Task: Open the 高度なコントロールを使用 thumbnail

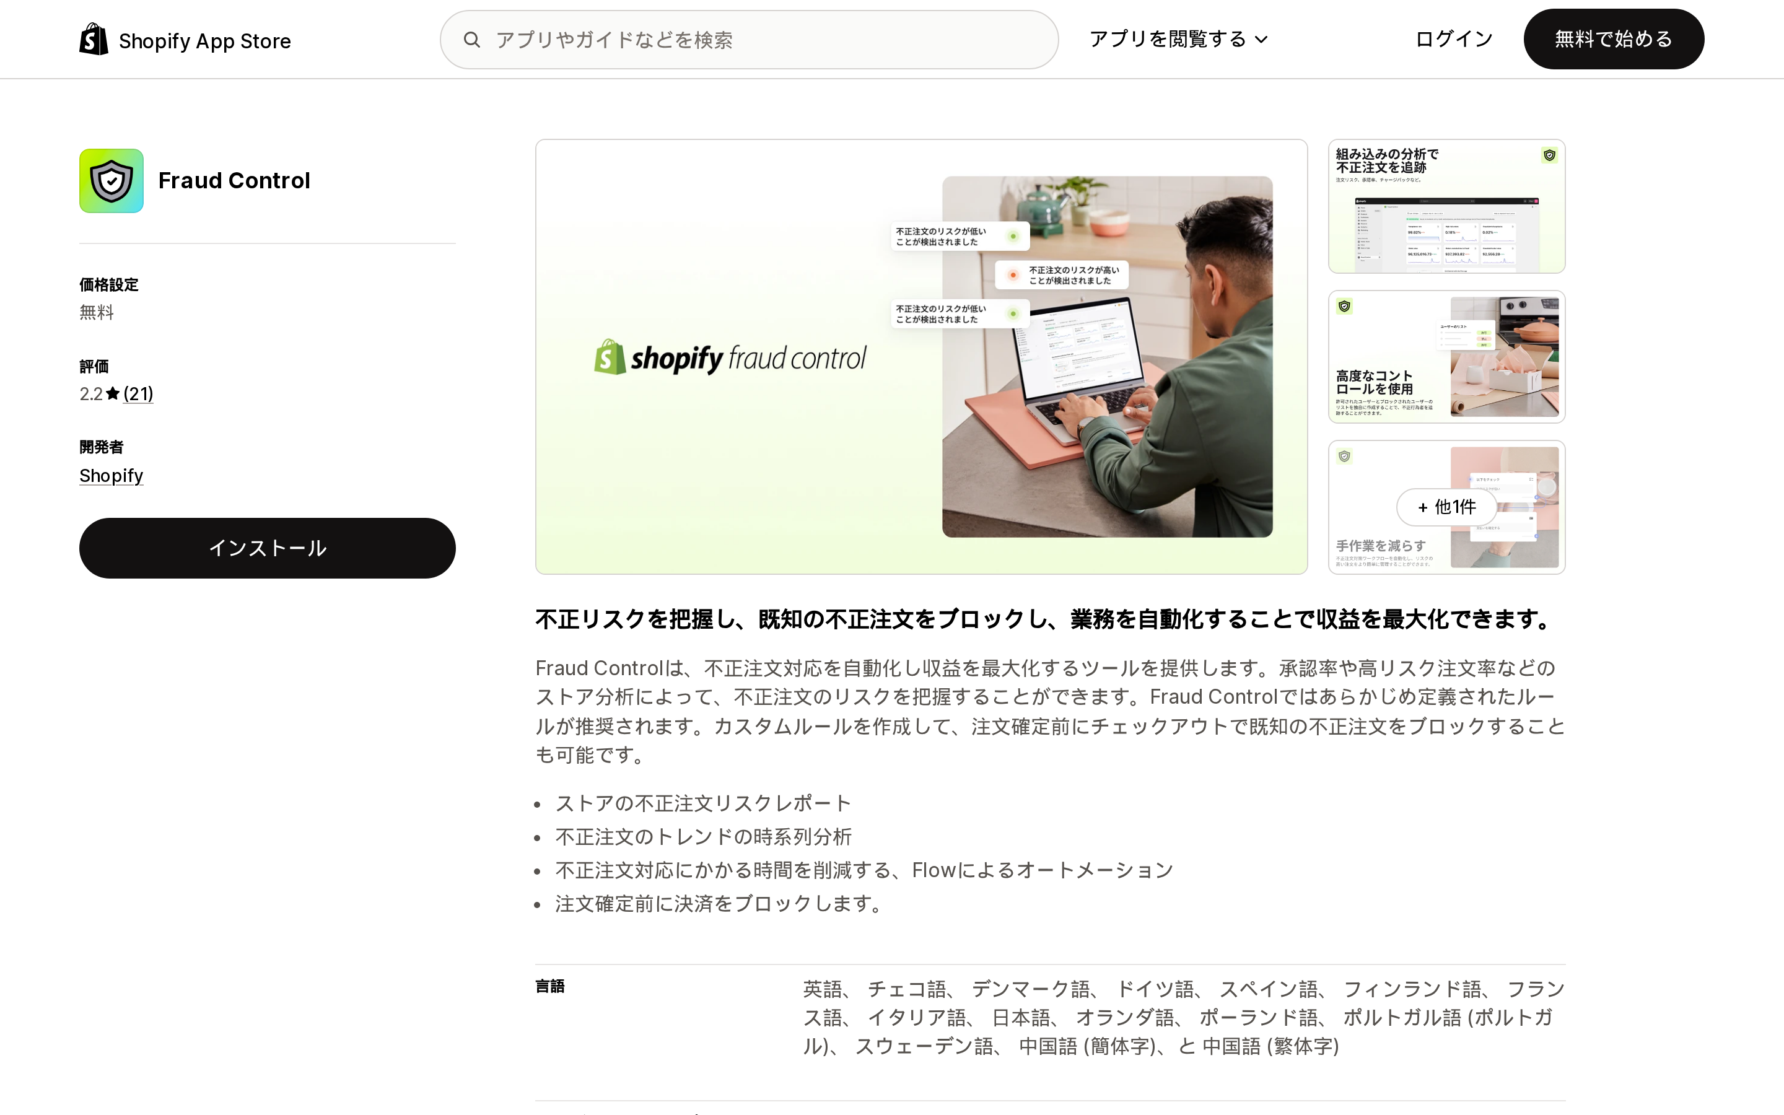Action: tap(1446, 357)
